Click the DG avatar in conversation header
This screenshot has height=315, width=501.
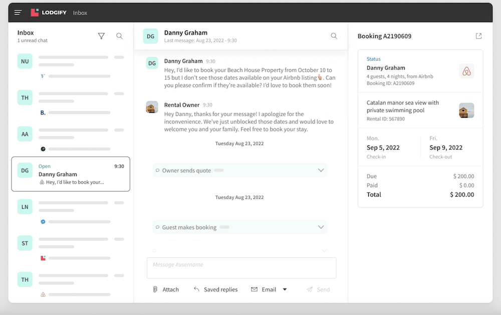point(150,36)
